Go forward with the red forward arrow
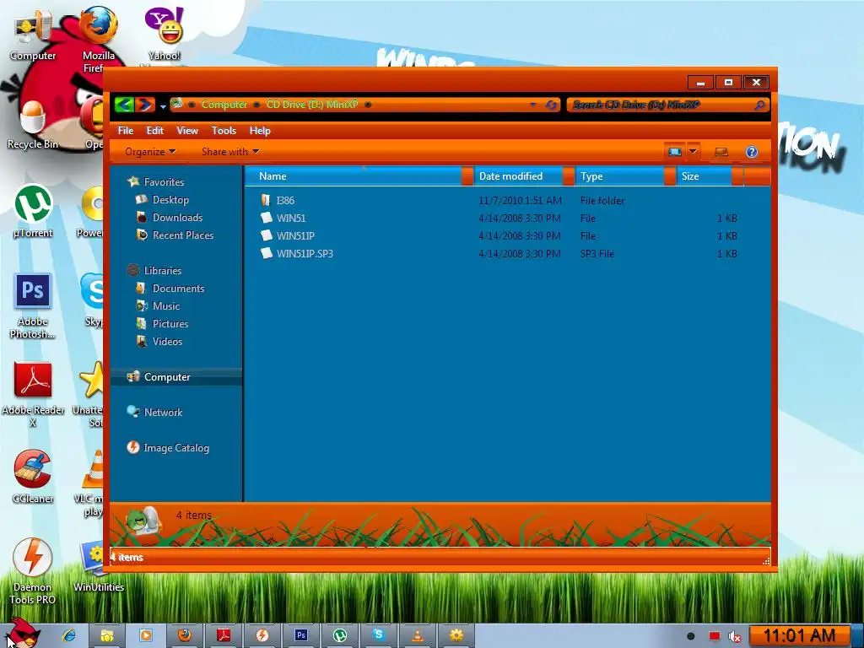864x648 pixels. 145,104
